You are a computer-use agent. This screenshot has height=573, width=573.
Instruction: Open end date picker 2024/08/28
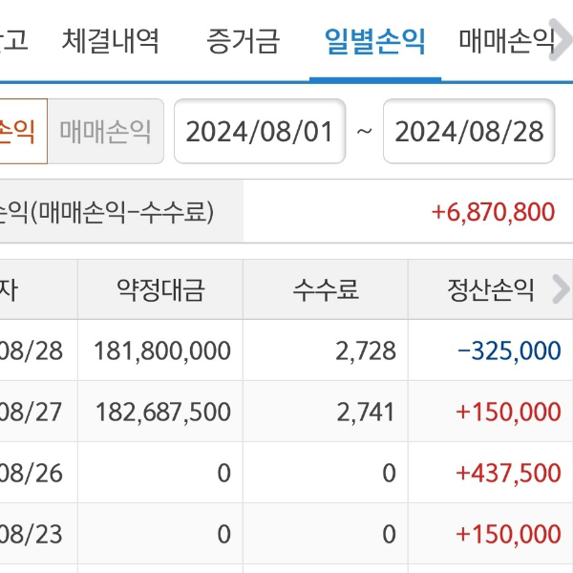469,131
